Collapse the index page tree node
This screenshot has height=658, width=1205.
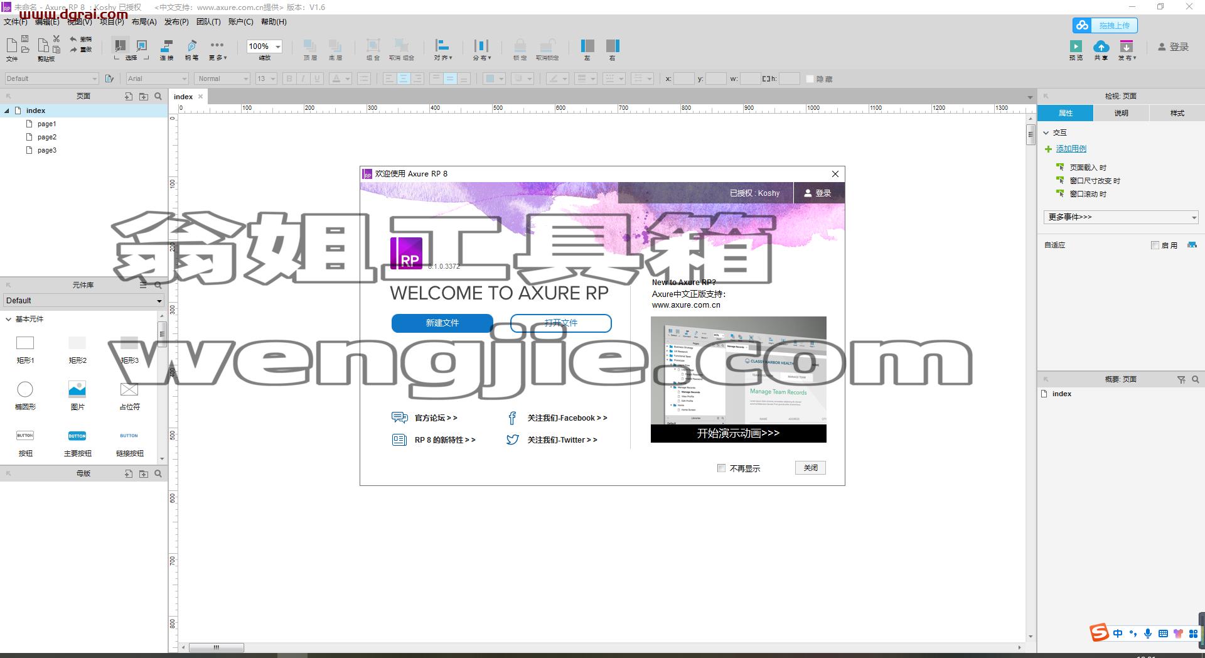coord(7,111)
